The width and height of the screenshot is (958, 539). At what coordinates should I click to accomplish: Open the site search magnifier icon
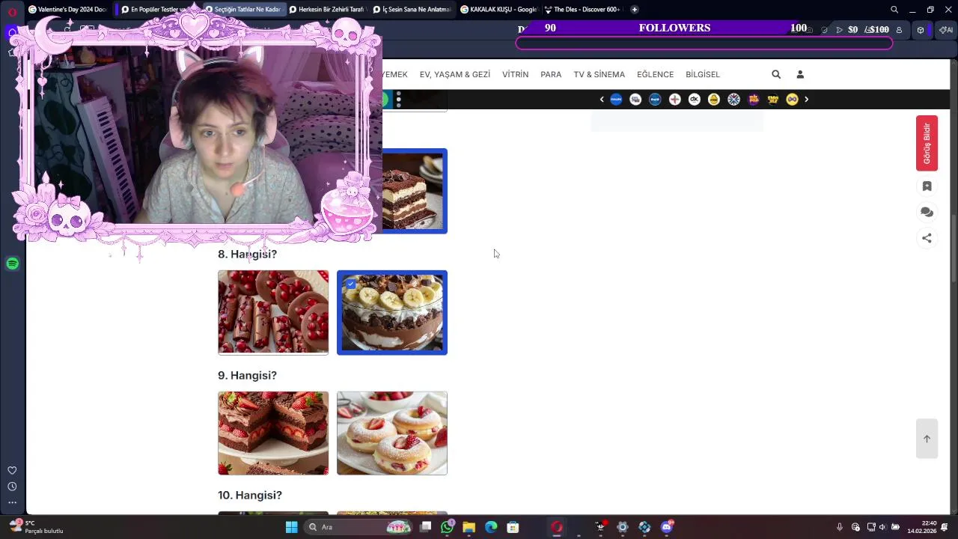click(776, 74)
